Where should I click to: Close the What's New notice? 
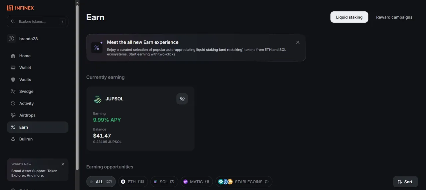(x=63, y=164)
